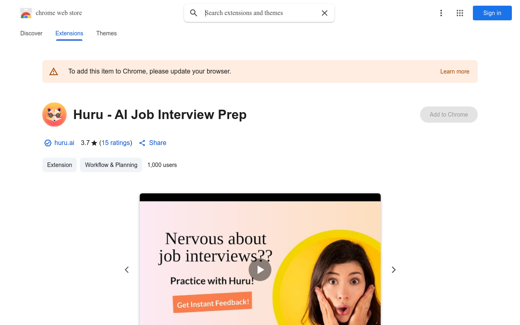The height and width of the screenshot is (325, 520).
Task: Open the three-dot more options menu
Action: tap(441, 13)
